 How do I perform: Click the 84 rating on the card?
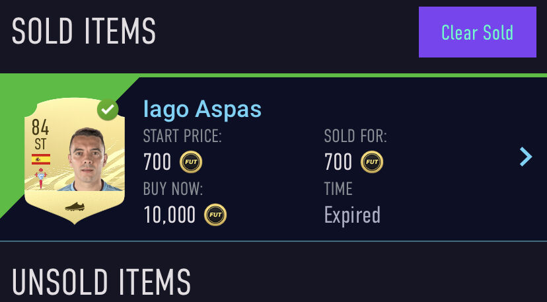(x=40, y=126)
